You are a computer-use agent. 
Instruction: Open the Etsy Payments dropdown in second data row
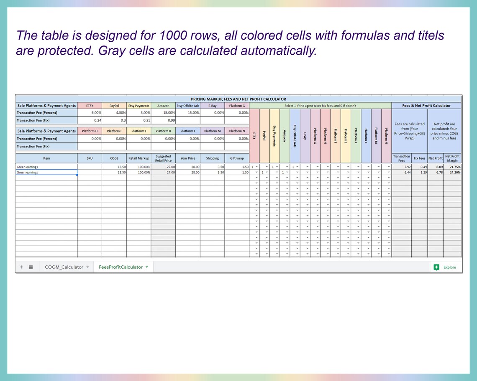(x=277, y=172)
